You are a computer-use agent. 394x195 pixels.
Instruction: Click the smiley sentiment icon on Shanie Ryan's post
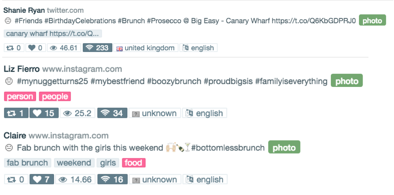tap(8, 21)
